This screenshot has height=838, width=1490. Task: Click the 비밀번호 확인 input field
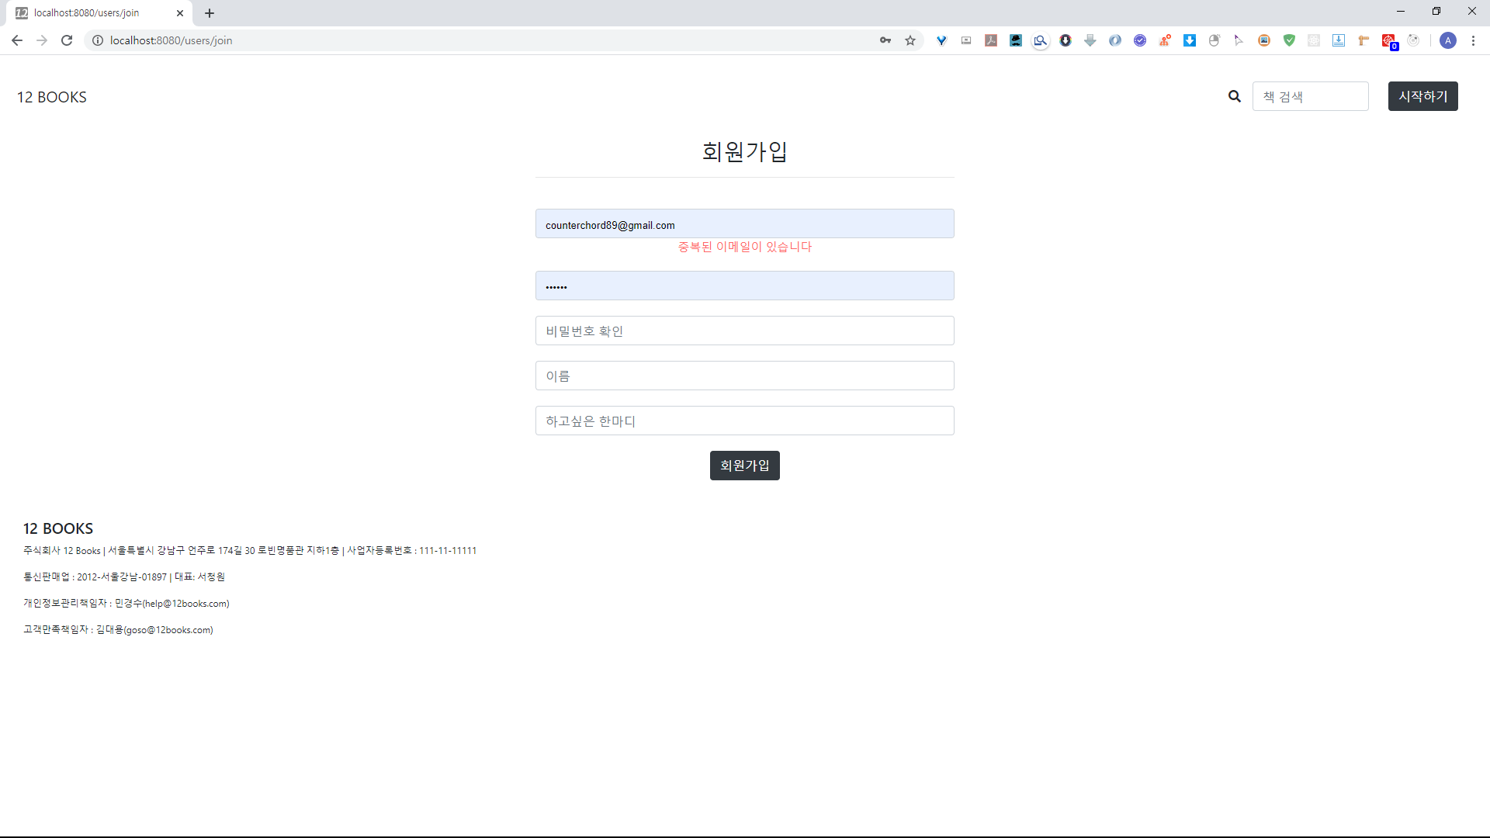click(x=744, y=331)
